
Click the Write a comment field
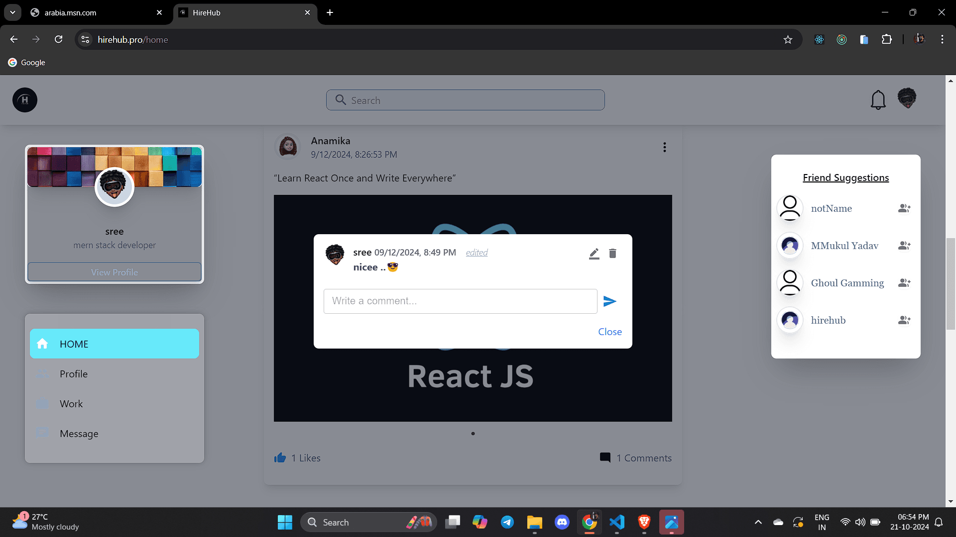pos(461,301)
